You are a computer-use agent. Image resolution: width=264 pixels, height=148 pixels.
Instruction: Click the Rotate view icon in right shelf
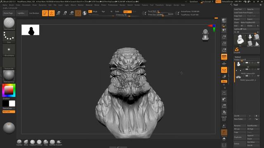coord(224,113)
